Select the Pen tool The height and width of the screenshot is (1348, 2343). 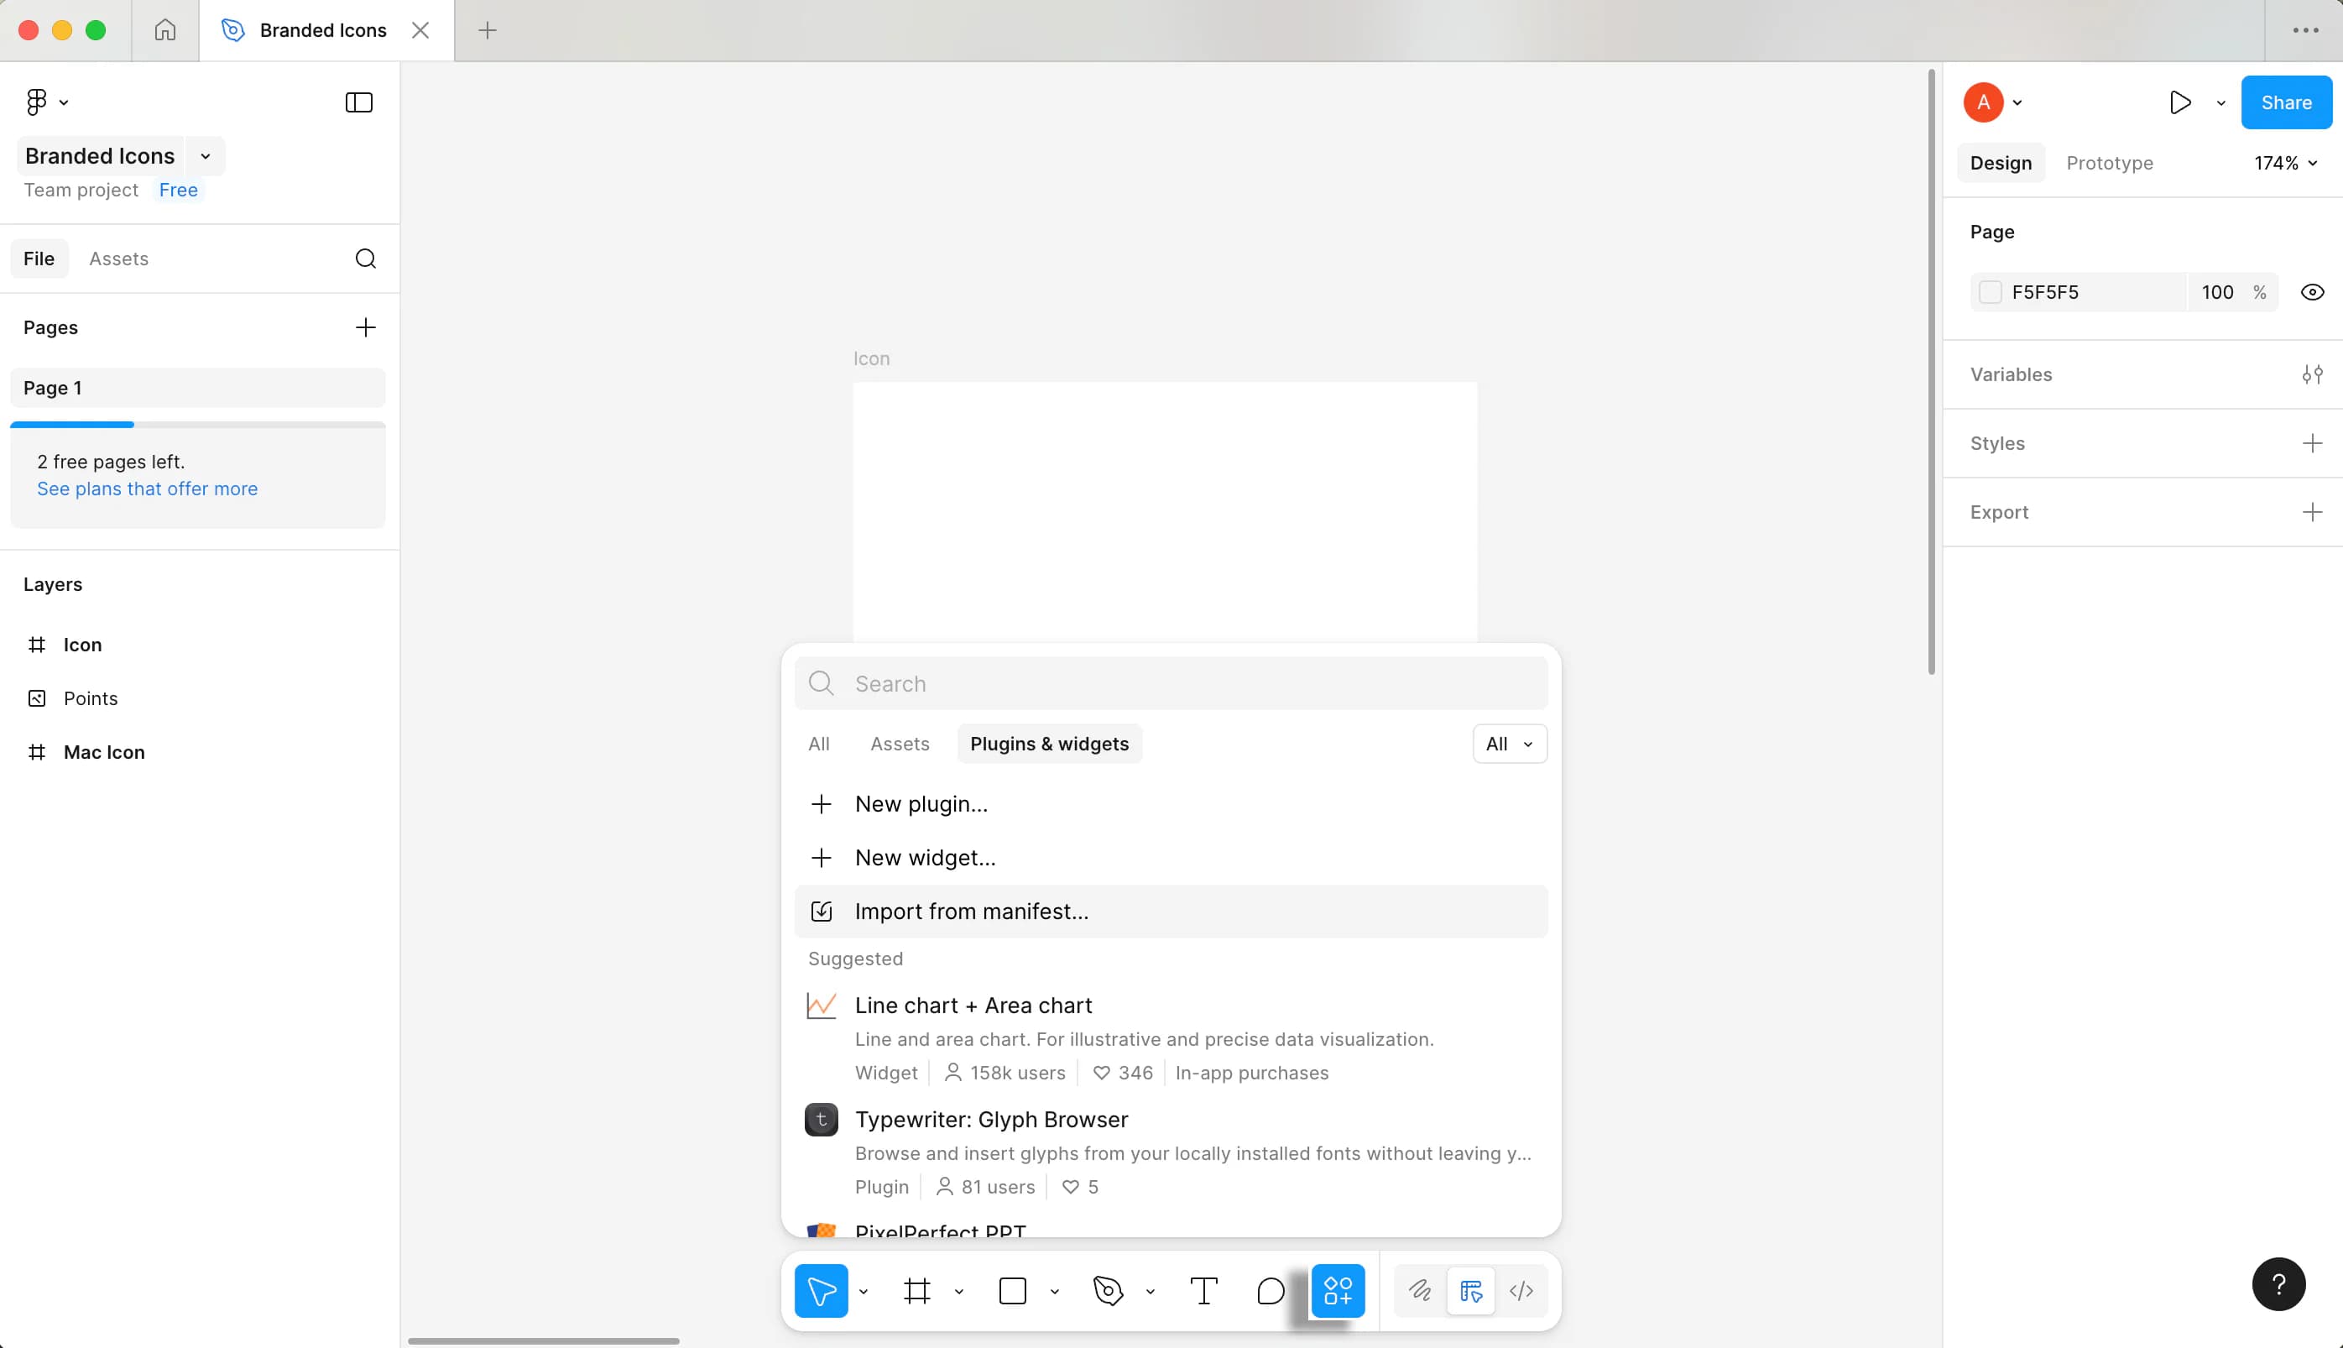[1108, 1291]
